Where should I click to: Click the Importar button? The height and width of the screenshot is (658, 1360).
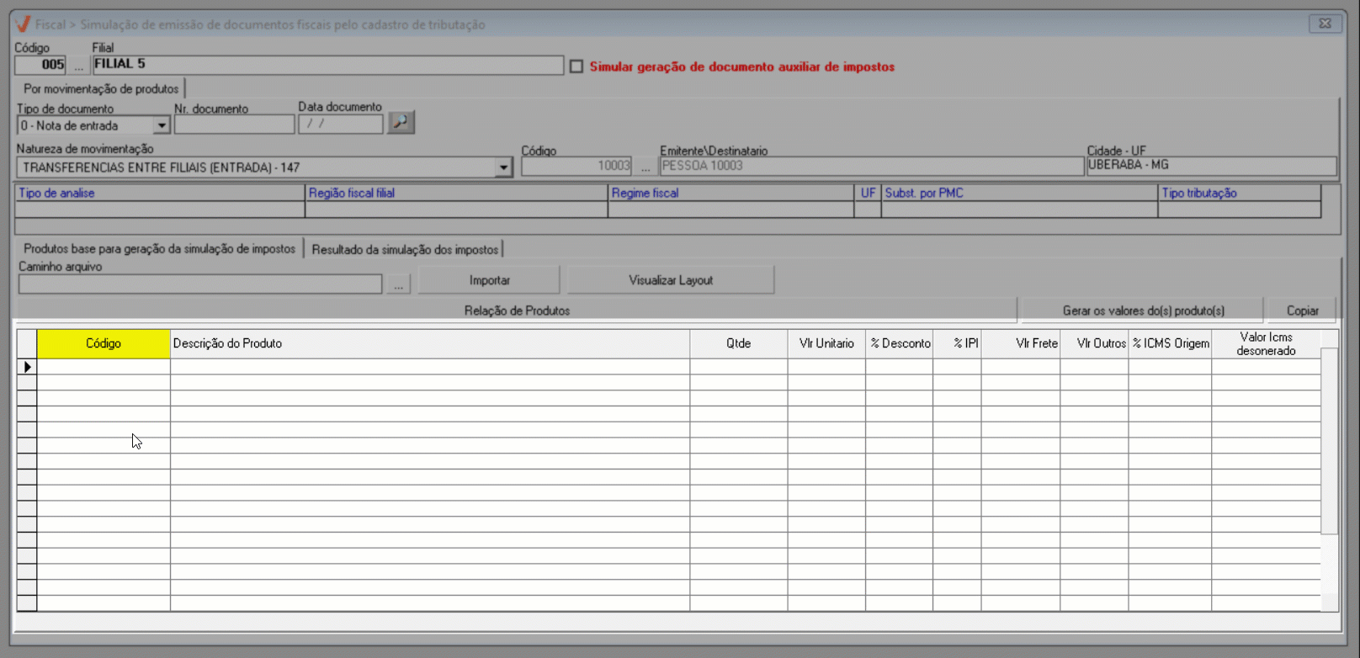point(489,280)
